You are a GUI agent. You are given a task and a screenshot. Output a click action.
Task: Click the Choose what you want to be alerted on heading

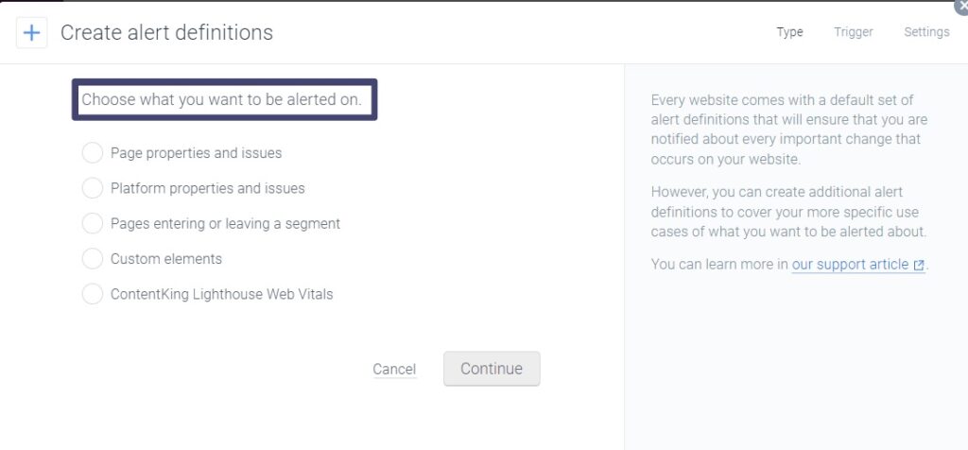(x=221, y=99)
